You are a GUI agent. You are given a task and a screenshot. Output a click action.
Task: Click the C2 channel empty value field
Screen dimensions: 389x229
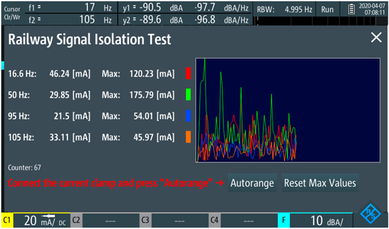(111, 220)
